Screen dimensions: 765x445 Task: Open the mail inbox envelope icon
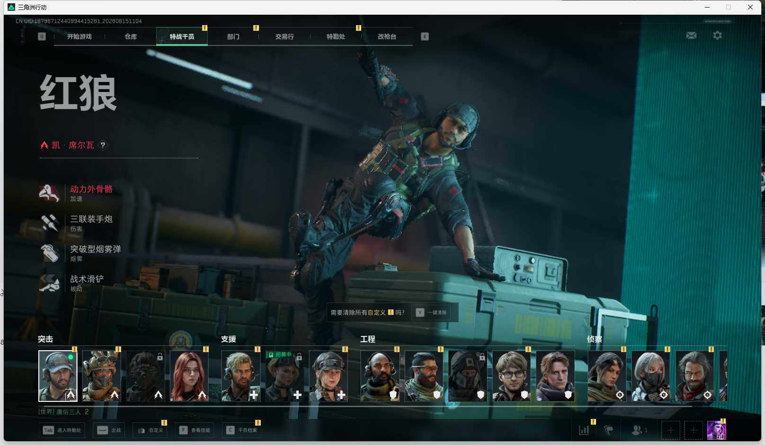pos(691,36)
